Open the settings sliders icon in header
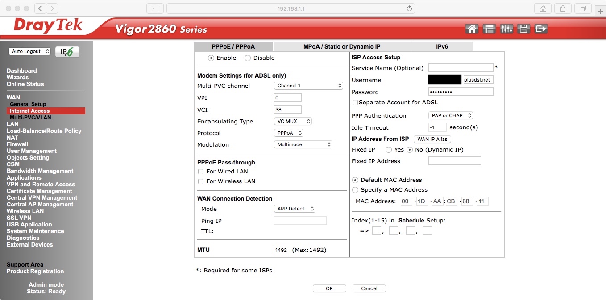Image resolution: width=606 pixels, height=300 pixels. tap(506, 28)
